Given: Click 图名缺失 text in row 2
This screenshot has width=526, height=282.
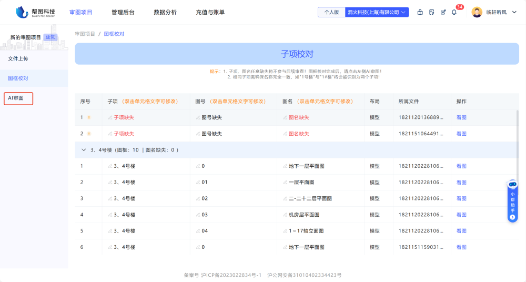Looking at the screenshot, I should click(x=299, y=134).
